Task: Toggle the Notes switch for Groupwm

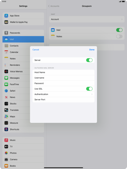Action: click(x=119, y=36)
